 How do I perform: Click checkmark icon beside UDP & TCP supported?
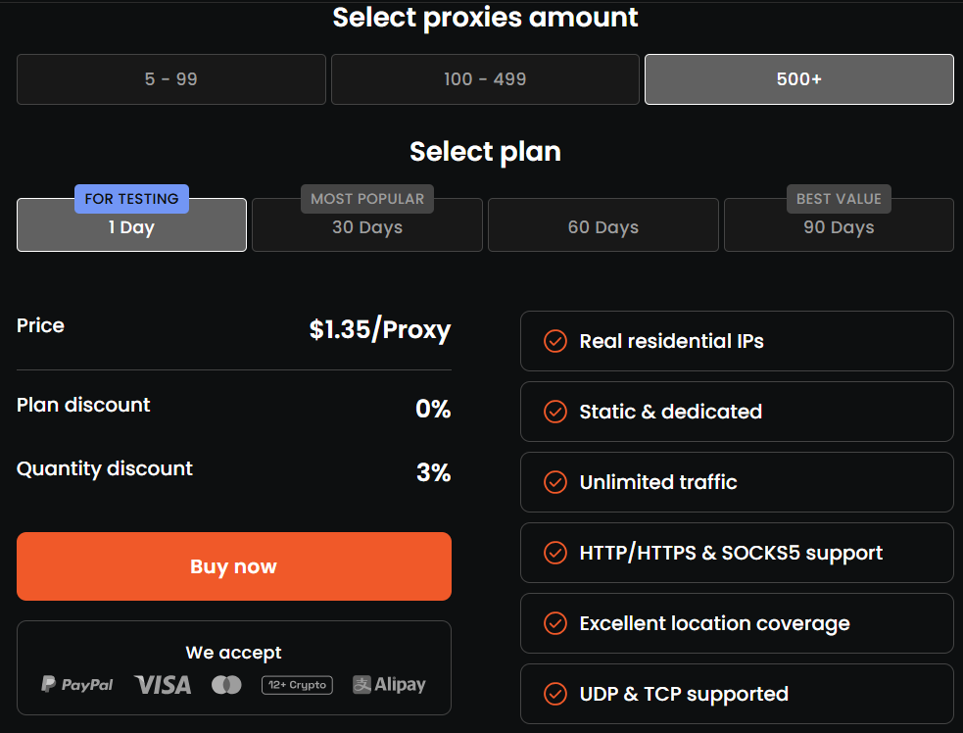[x=555, y=694]
